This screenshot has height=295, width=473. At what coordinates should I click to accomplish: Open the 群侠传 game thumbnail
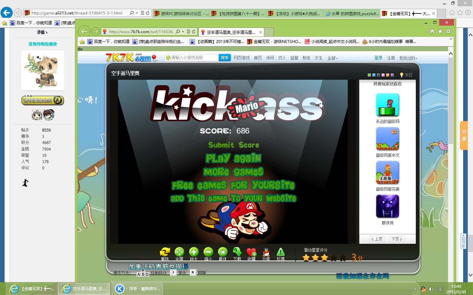(388, 206)
